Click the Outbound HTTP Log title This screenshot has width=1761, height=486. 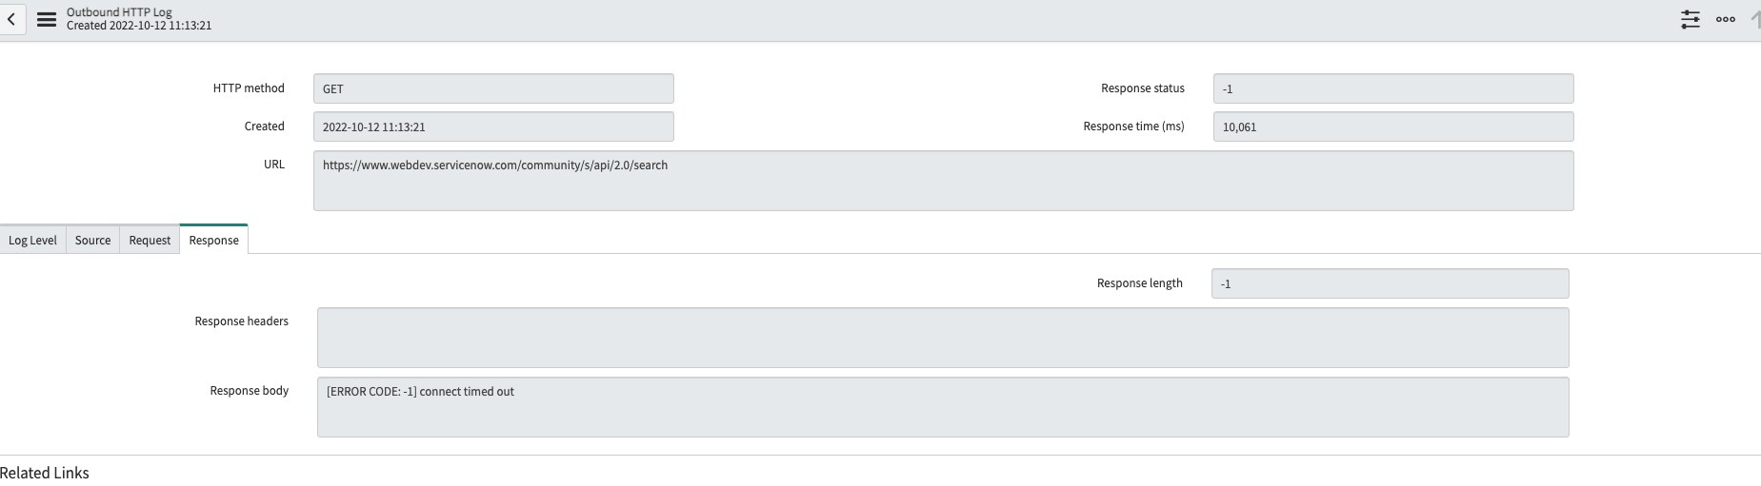tap(119, 12)
